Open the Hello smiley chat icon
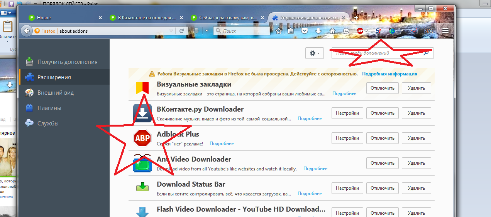Image resolution: width=491 pixels, height=217 pixels. coord(346,31)
